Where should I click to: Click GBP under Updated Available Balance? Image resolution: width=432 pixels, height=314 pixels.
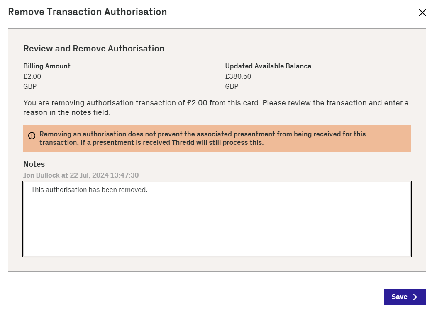[x=232, y=87]
